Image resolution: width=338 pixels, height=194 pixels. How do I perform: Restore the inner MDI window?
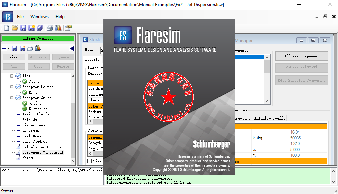[325, 17]
